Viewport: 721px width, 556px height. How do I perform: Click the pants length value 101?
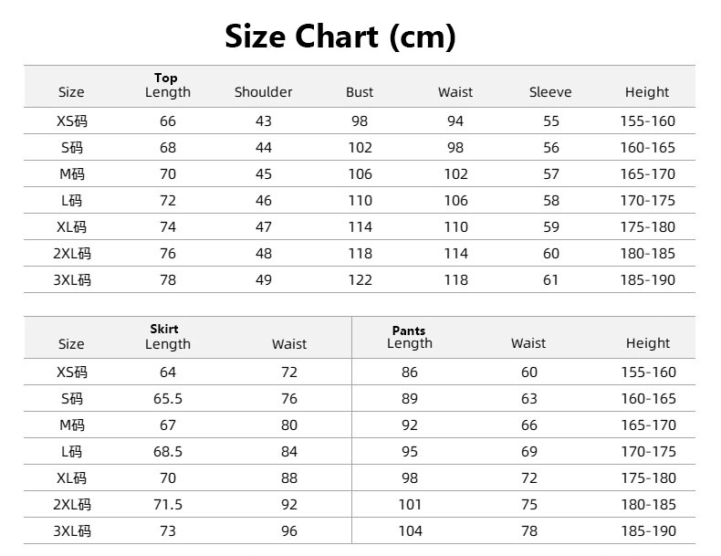410,505
